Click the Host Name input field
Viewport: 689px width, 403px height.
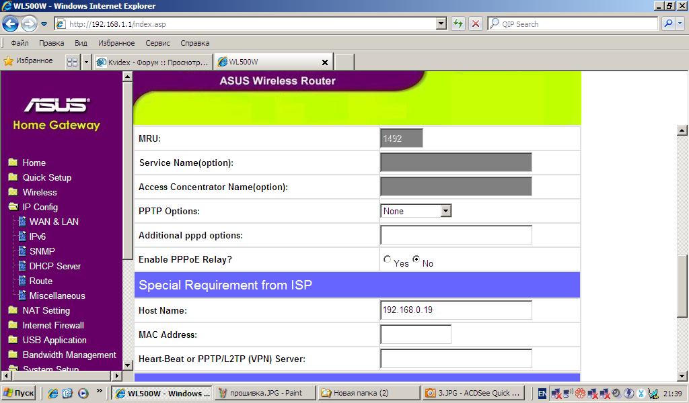[x=456, y=310]
